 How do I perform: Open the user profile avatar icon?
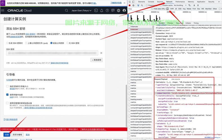click(124, 10)
